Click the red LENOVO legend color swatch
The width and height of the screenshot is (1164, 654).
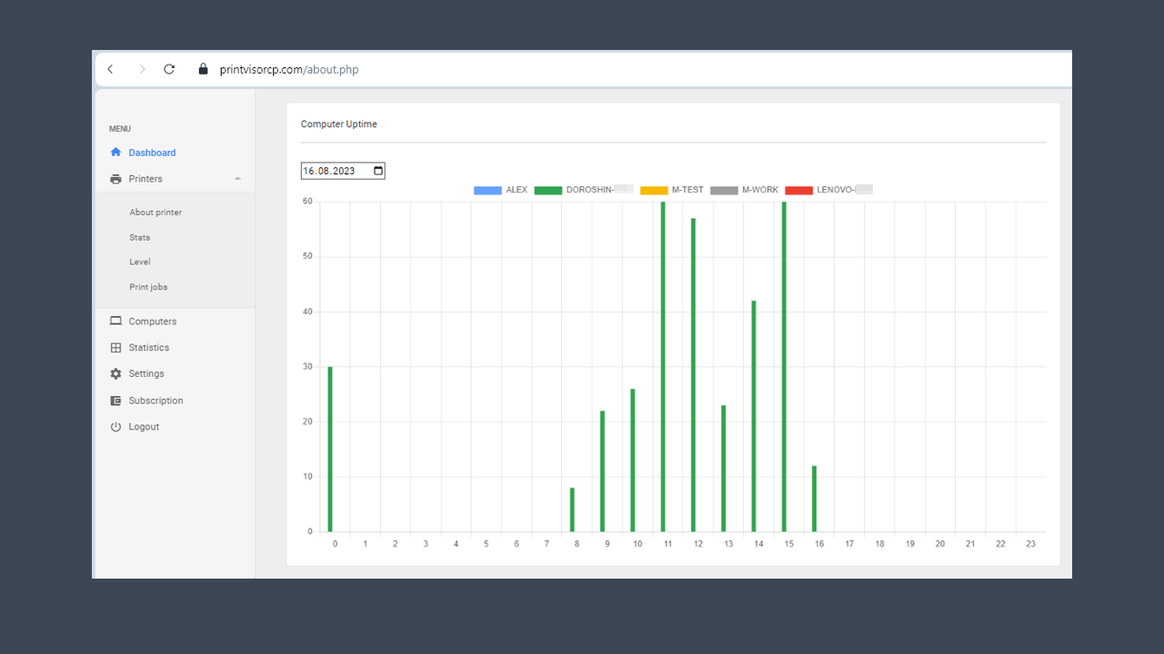click(x=798, y=190)
